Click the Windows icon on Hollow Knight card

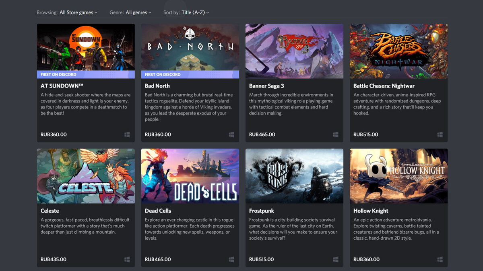click(440, 259)
